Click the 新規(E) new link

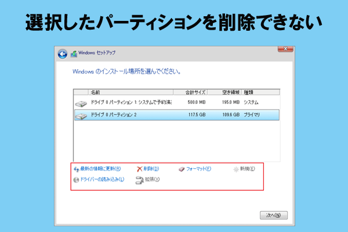[x=248, y=169]
